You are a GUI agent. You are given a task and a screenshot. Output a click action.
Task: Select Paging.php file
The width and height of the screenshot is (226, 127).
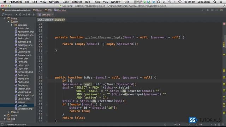pos(22,79)
